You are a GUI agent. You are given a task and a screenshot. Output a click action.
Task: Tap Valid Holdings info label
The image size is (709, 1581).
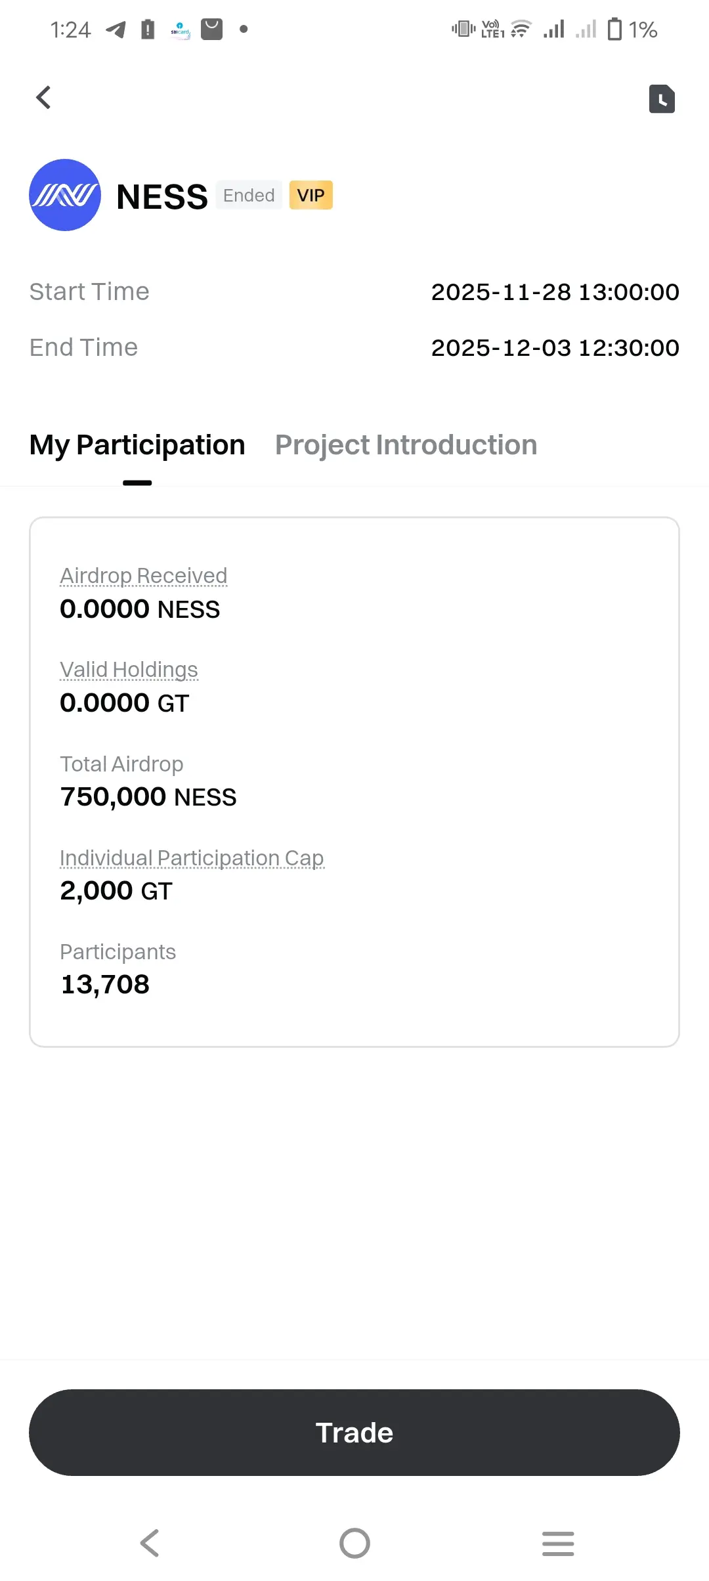click(x=129, y=670)
